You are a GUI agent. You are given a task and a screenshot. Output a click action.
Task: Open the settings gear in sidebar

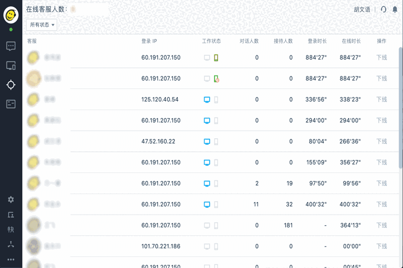(11, 200)
